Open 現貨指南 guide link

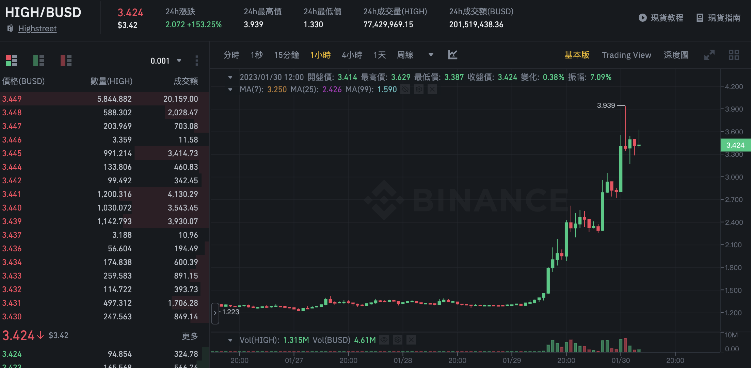724,18
